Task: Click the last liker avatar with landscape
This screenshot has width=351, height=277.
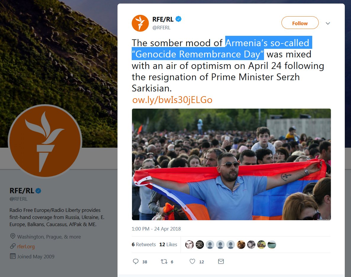Action: tap(272, 245)
